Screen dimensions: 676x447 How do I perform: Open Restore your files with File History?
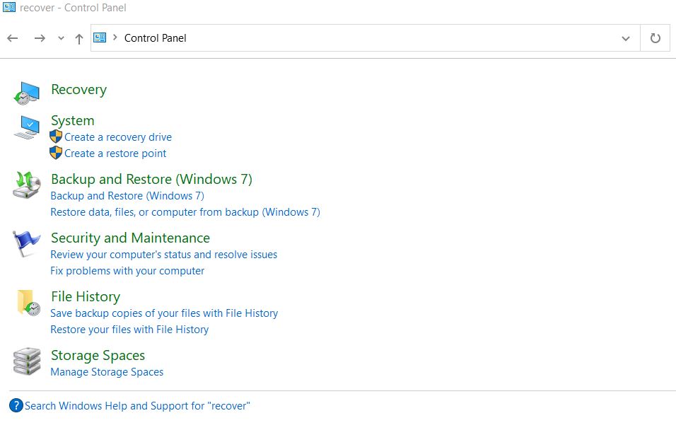pyautogui.click(x=129, y=330)
